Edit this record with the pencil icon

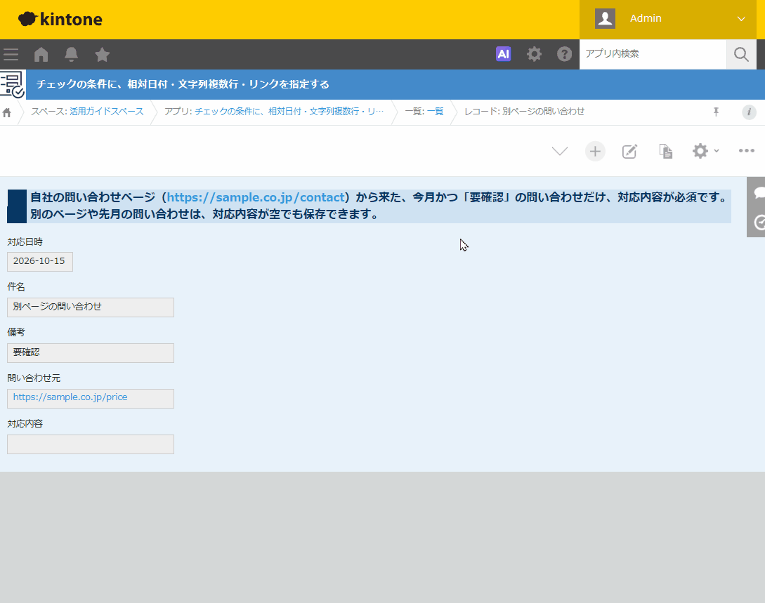[629, 151]
